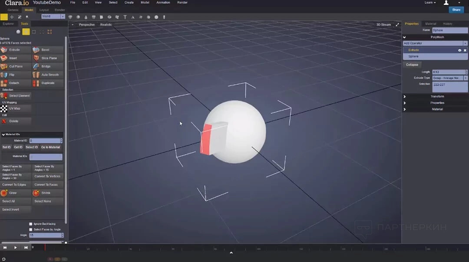Switch to the Explorer tab
Screen dimensions: 469x262
click(x=8, y=24)
